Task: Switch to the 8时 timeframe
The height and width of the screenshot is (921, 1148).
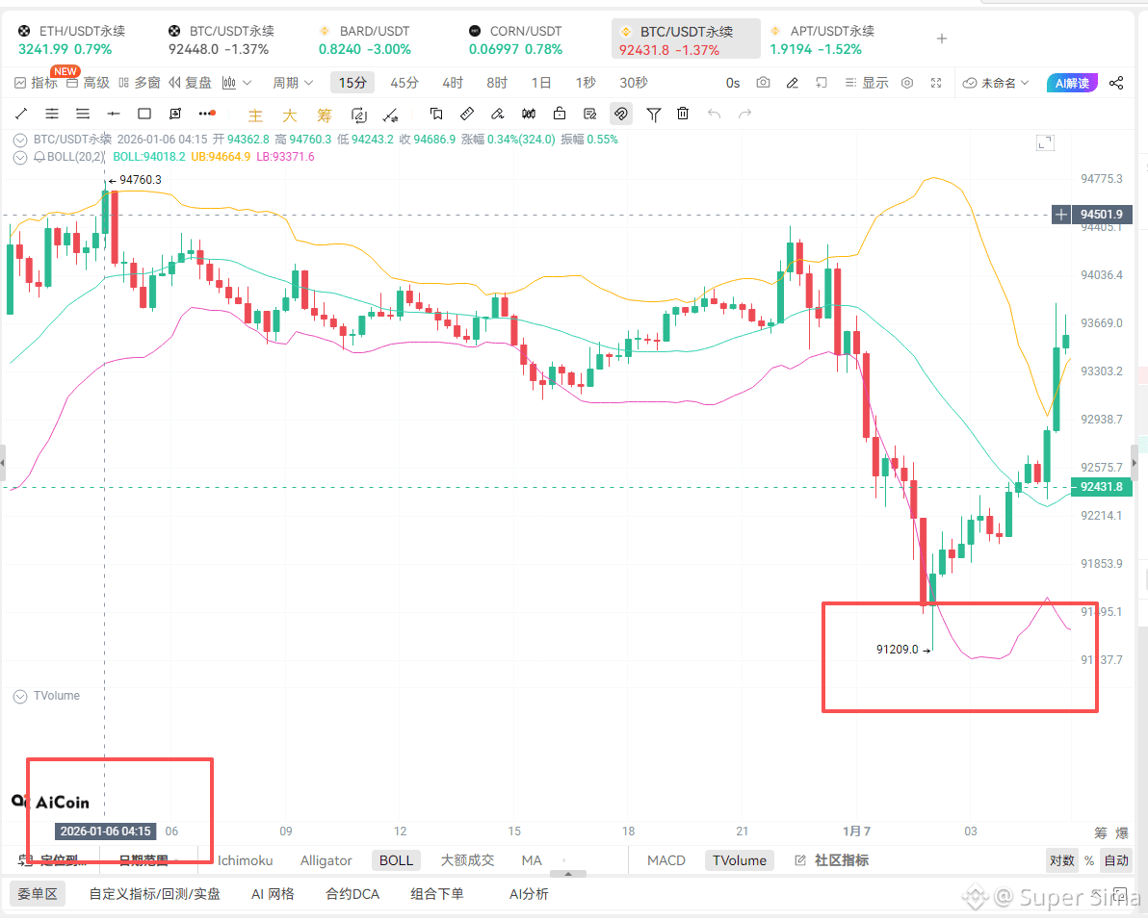Action: pyautogui.click(x=496, y=83)
